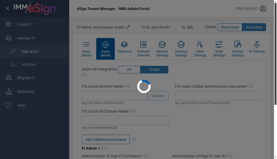Click the Manage FI bank gear icon
Image resolution: width=277 pixels, height=159 pixels.
(8, 38)
